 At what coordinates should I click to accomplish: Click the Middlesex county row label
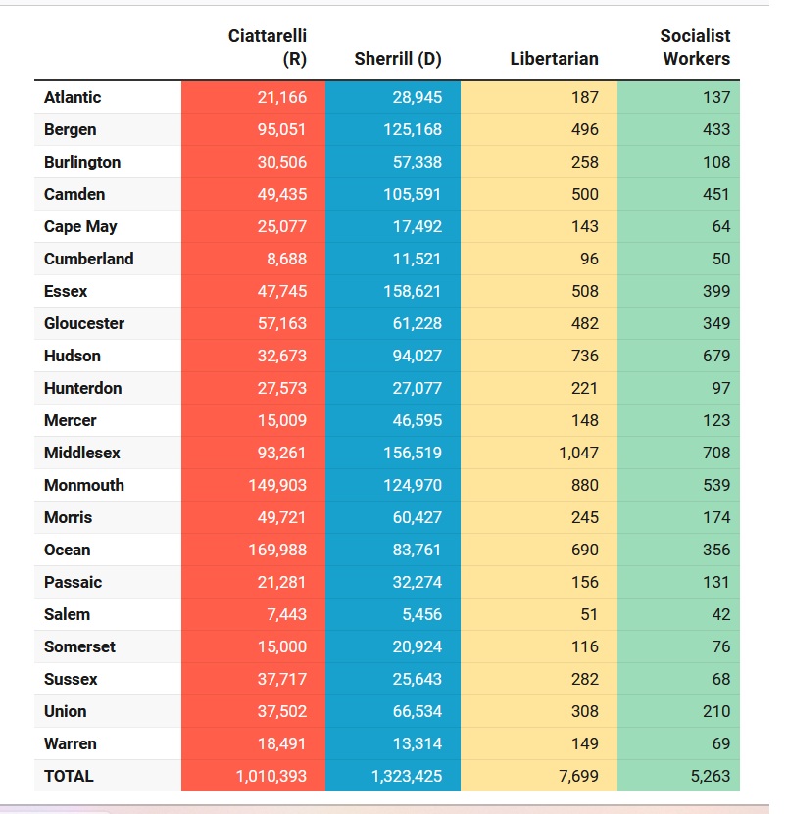(x=82, y=453)
